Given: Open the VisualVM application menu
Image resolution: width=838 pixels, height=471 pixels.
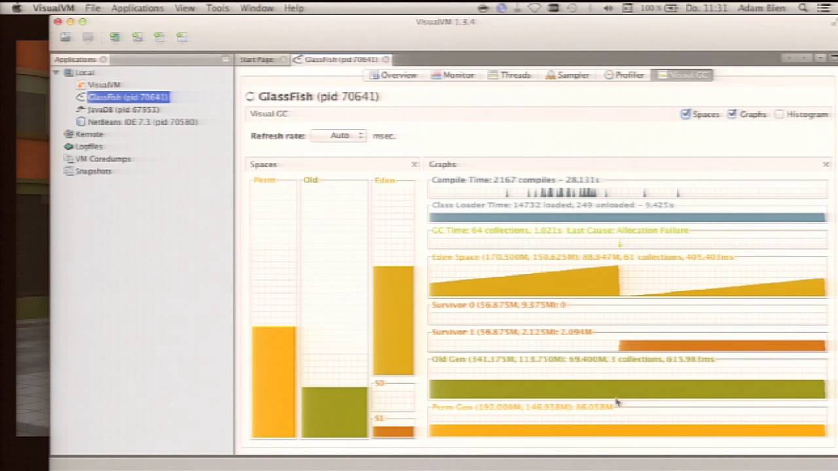Looking at the screenshot, I should [54, 8].
